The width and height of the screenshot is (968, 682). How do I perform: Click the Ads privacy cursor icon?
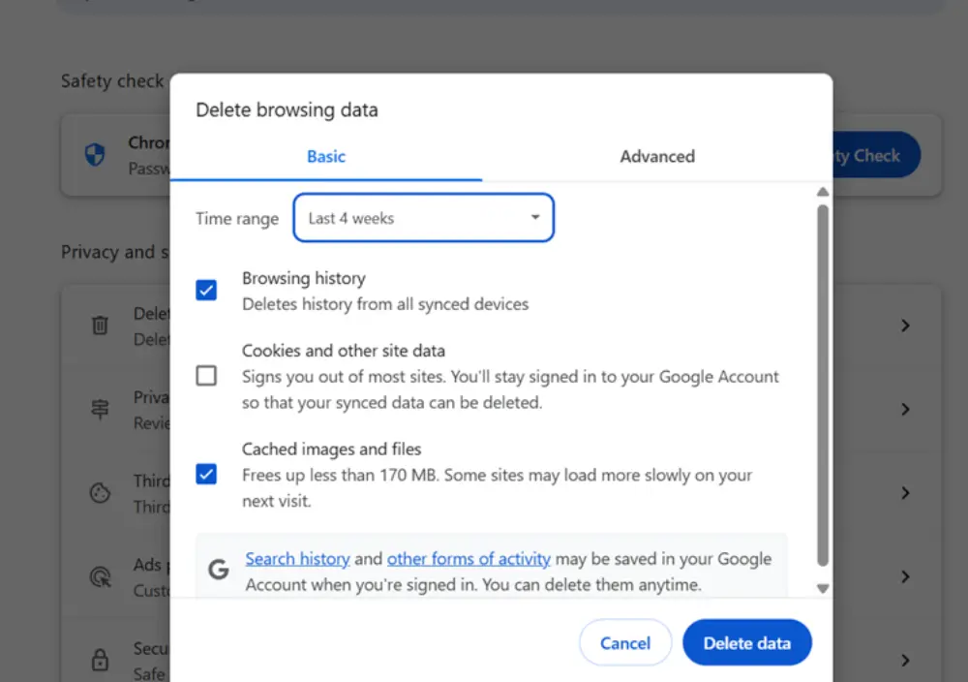point(100,577)
